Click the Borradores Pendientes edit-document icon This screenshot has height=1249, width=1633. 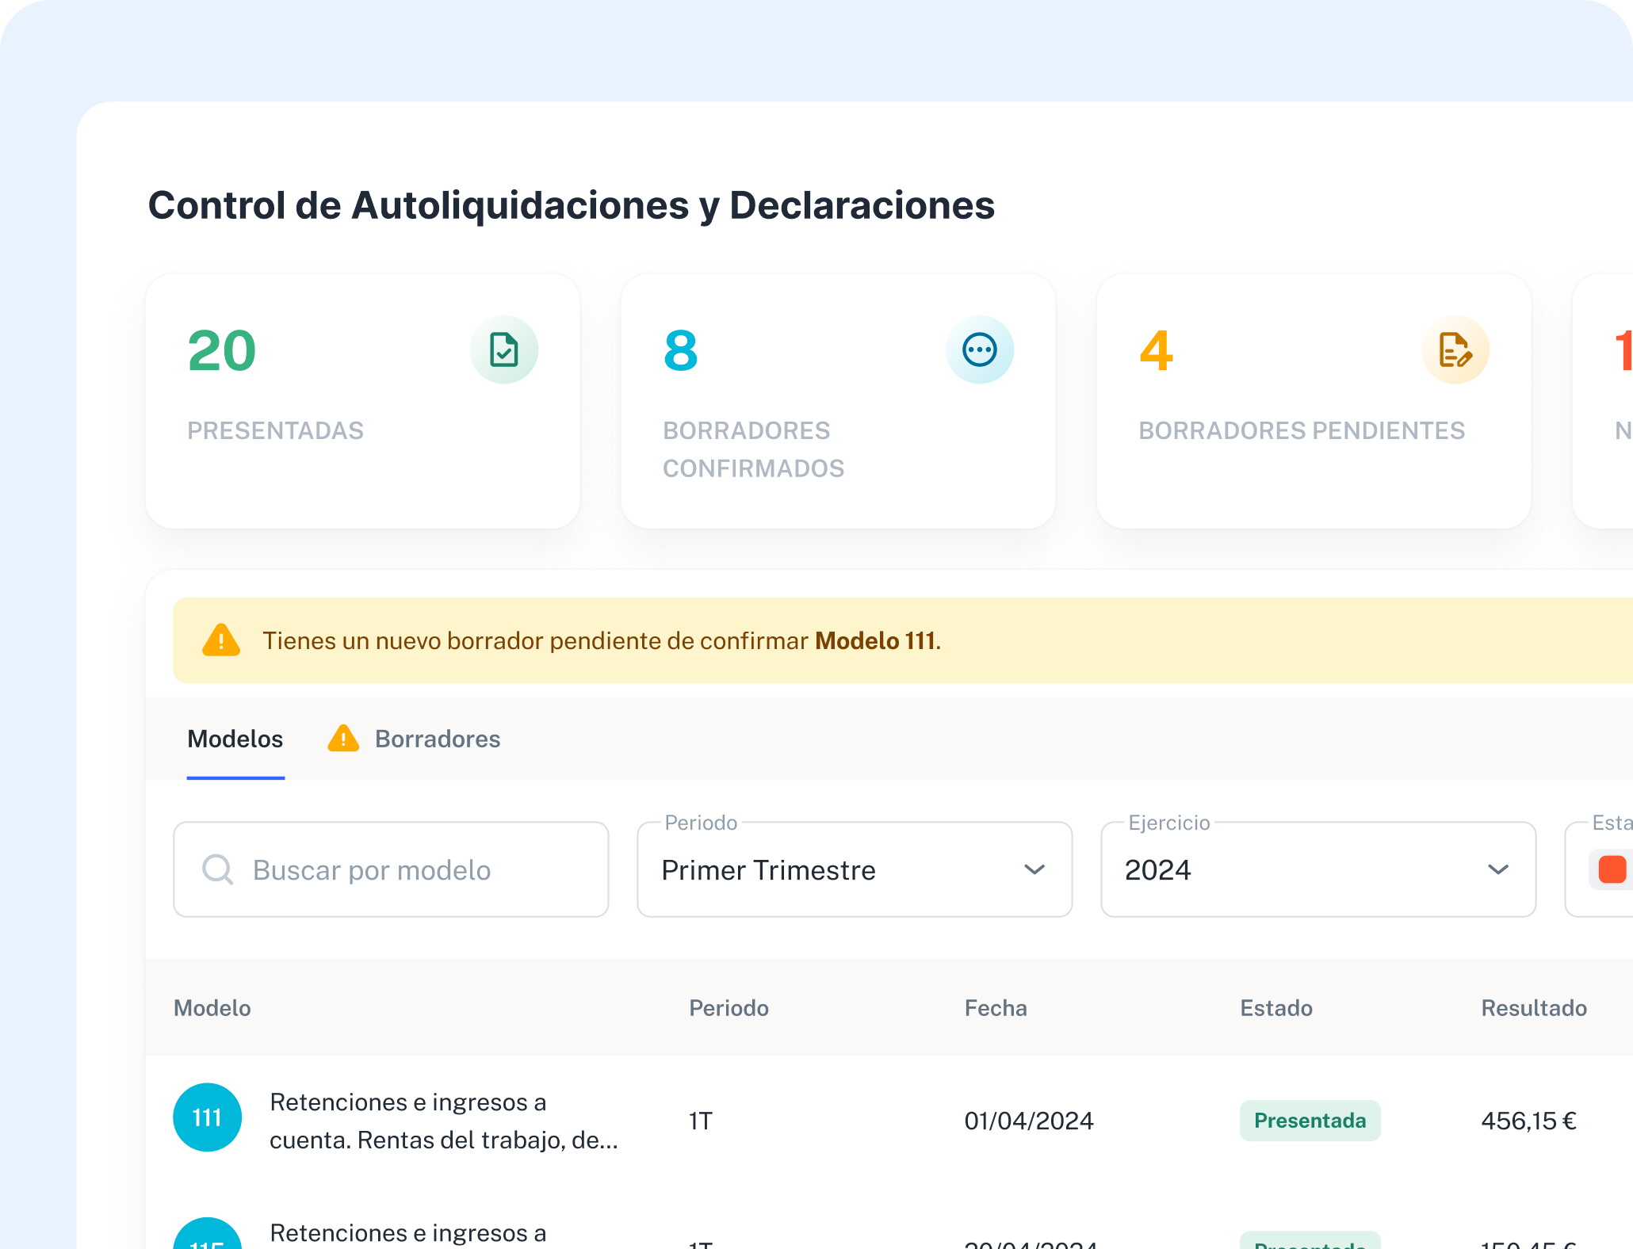click(x=1455, y=349)
